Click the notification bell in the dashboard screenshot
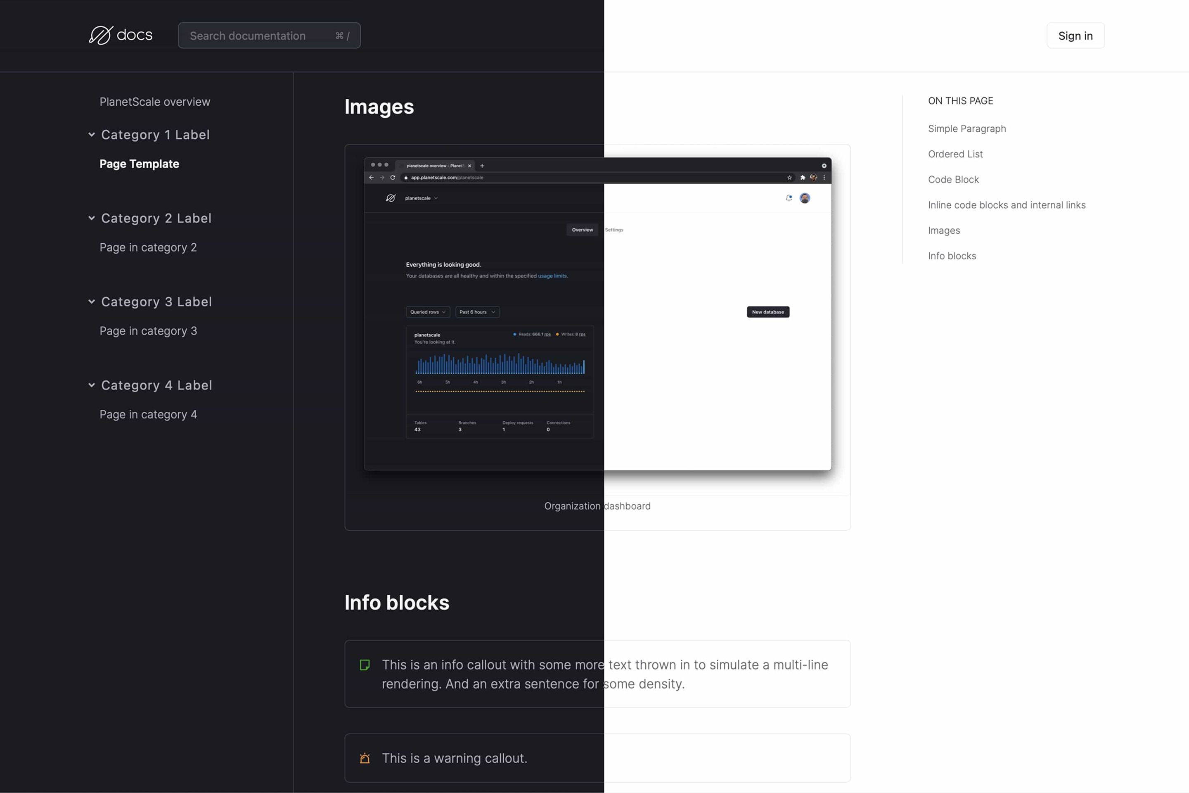Image resolution: width=1189 pixels, height=793 pixels. point(789,198)
